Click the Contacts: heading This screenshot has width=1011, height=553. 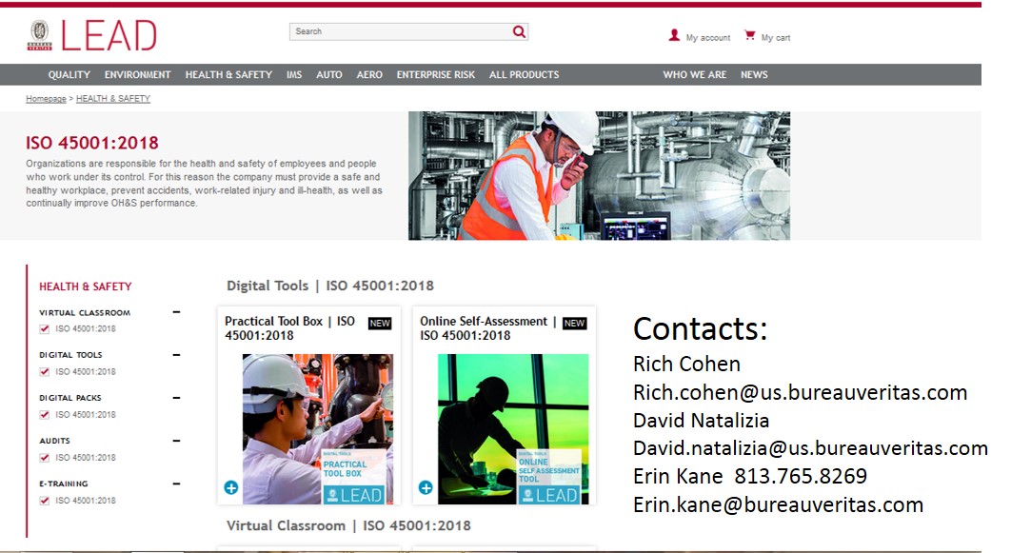point(701,328)
